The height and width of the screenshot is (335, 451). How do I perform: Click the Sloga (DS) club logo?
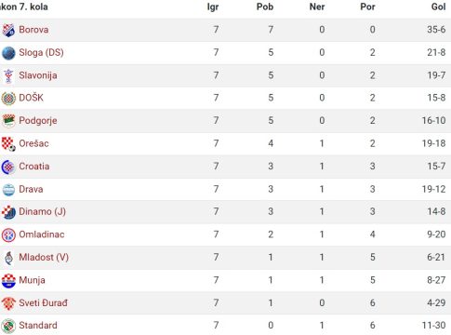[x=8, y=53]
